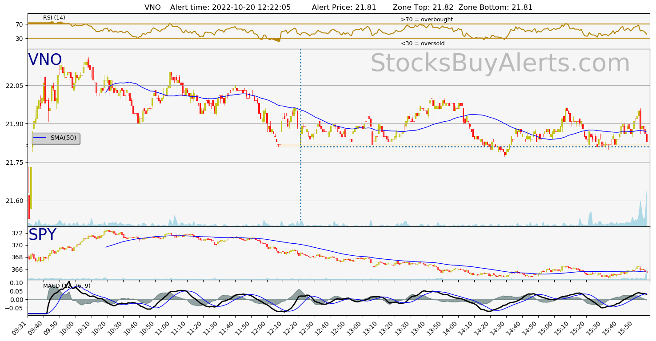Screen dimensions: 656x341
Task: Click the 366 SPY axis label
Action: [x=18, y=270]
